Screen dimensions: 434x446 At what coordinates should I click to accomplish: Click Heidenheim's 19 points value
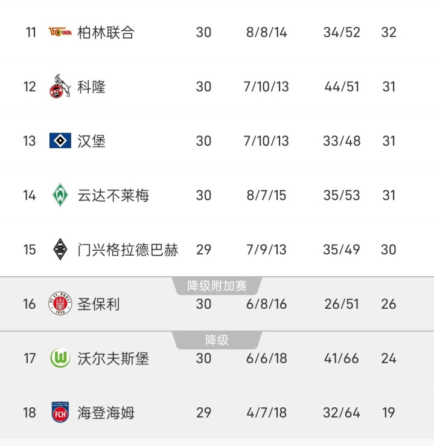click(388, 413)
